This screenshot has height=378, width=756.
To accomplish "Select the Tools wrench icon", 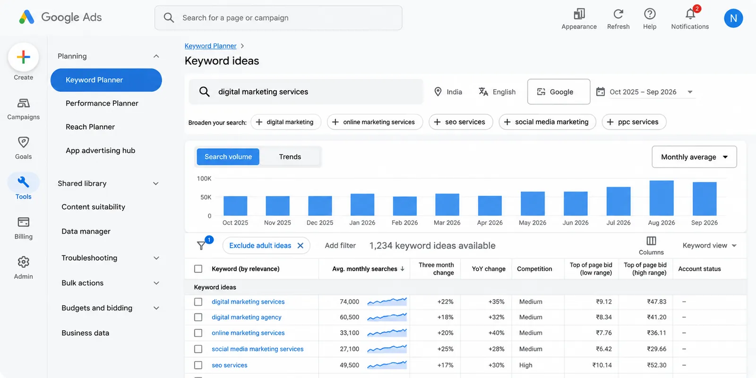I will pyautogui.click(x=23, y=182).
